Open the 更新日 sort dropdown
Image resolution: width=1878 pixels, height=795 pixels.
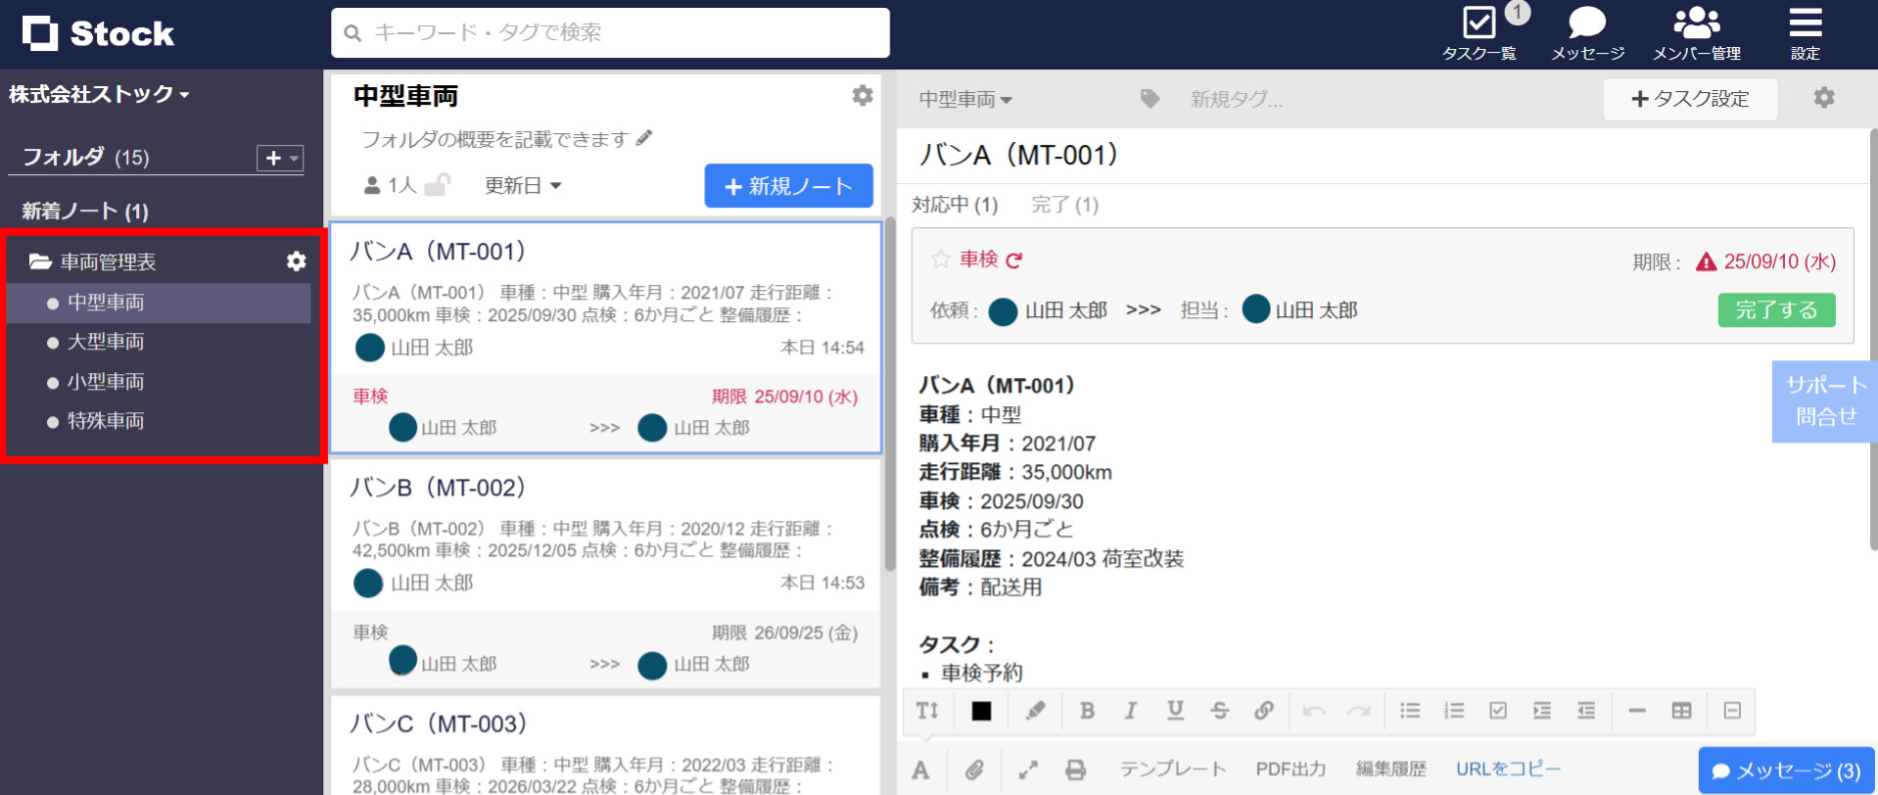click(x=523, y=185)
